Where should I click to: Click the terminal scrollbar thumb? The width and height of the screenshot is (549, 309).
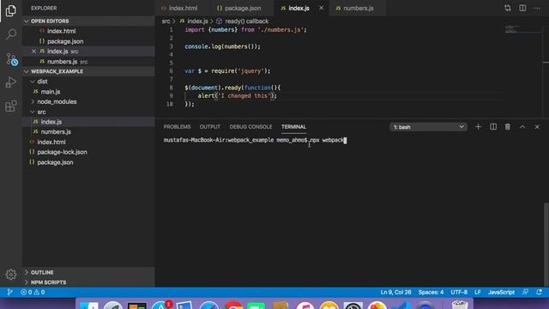click(x=546, y=244)
